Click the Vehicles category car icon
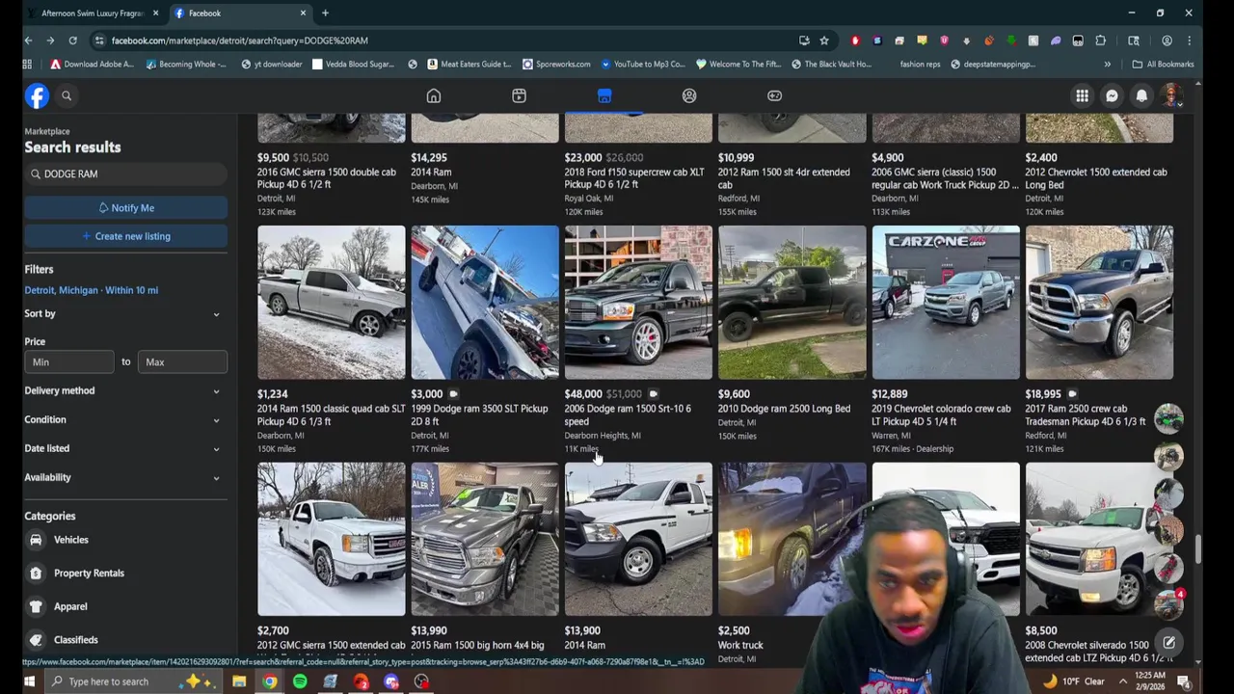1234x694 pixels. pyautogui.click(x=36, y=540)
